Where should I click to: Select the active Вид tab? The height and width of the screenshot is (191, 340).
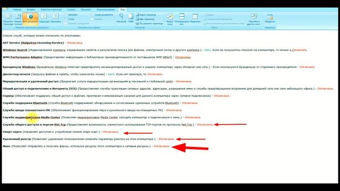click(123, 10)
